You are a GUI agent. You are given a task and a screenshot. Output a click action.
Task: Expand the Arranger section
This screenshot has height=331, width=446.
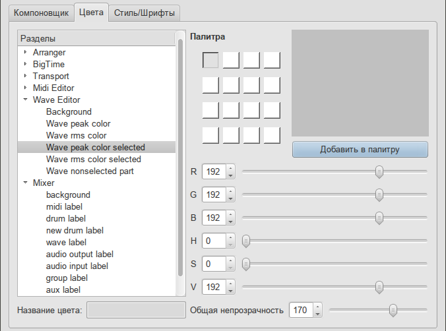pyautogui.click(x=25, y=52)
